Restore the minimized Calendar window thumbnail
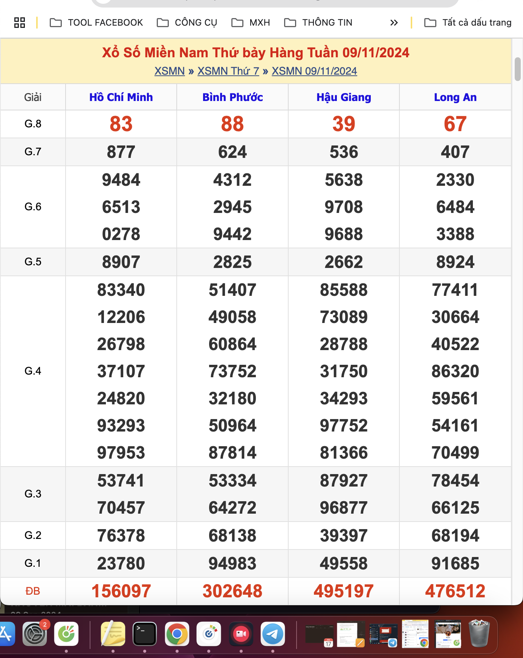This screenshot has width=523, height=658. 320,635
